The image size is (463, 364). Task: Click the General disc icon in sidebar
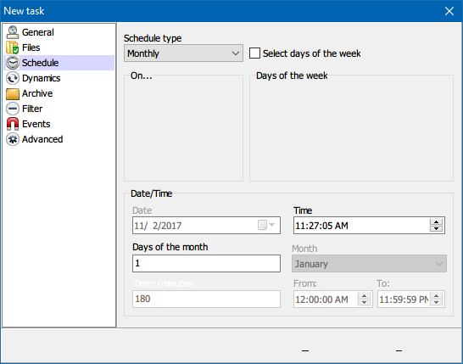tap(13, 32)
